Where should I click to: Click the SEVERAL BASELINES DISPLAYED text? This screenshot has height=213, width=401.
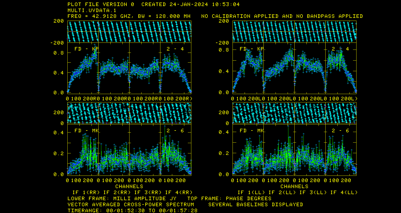[x=256, y=204]
